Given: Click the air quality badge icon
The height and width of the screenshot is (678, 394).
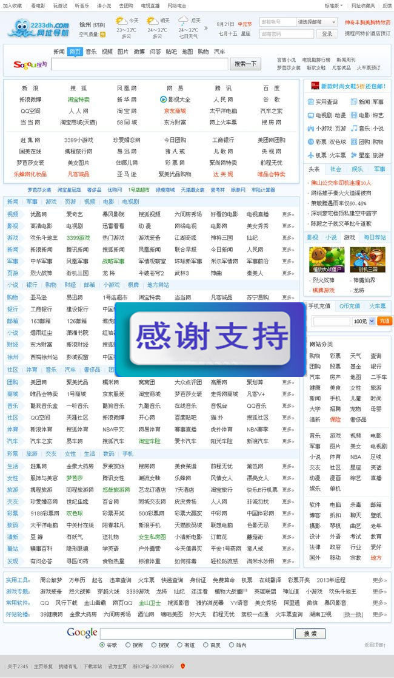Looking at the screenshot, I should click(x=103, y=35).
